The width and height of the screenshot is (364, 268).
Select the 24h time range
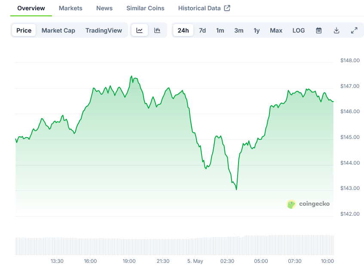click(x=183, y=30)
